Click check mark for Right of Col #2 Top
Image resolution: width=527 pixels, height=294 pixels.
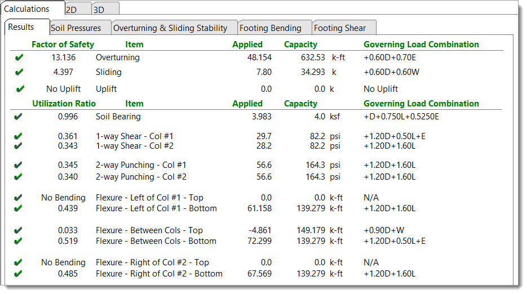tap(18, 262)
